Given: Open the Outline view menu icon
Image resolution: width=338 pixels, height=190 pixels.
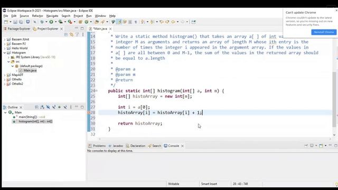Looking at the screenshot, I should pos(71,107).
